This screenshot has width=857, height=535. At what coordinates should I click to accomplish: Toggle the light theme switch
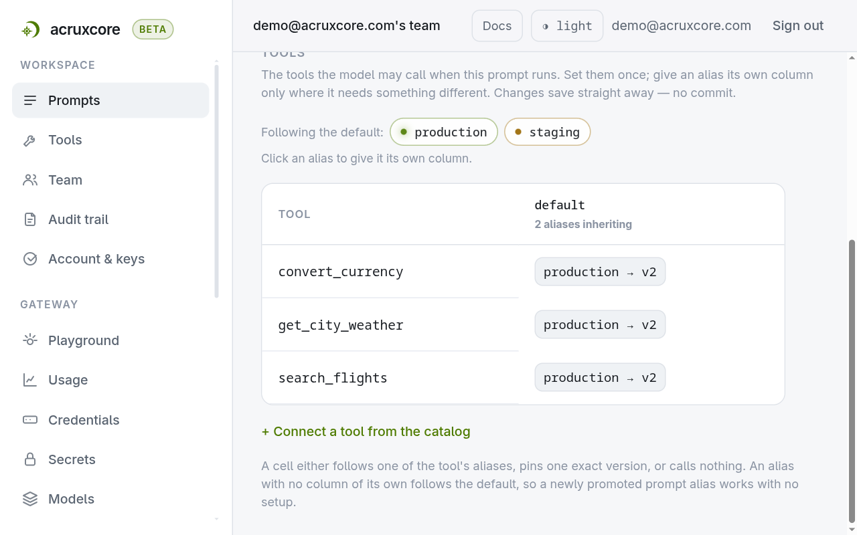(x=567, y=26)
